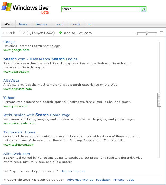Click Help us improve link
The height and width of the screenshot is (185, 166).
click(73, 171)
